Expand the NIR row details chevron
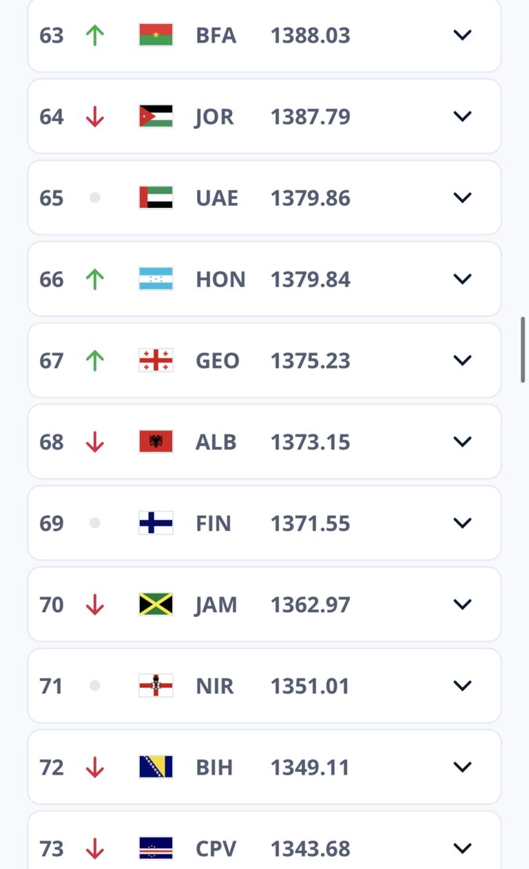The image size is (529, 869). click(462, 685)
